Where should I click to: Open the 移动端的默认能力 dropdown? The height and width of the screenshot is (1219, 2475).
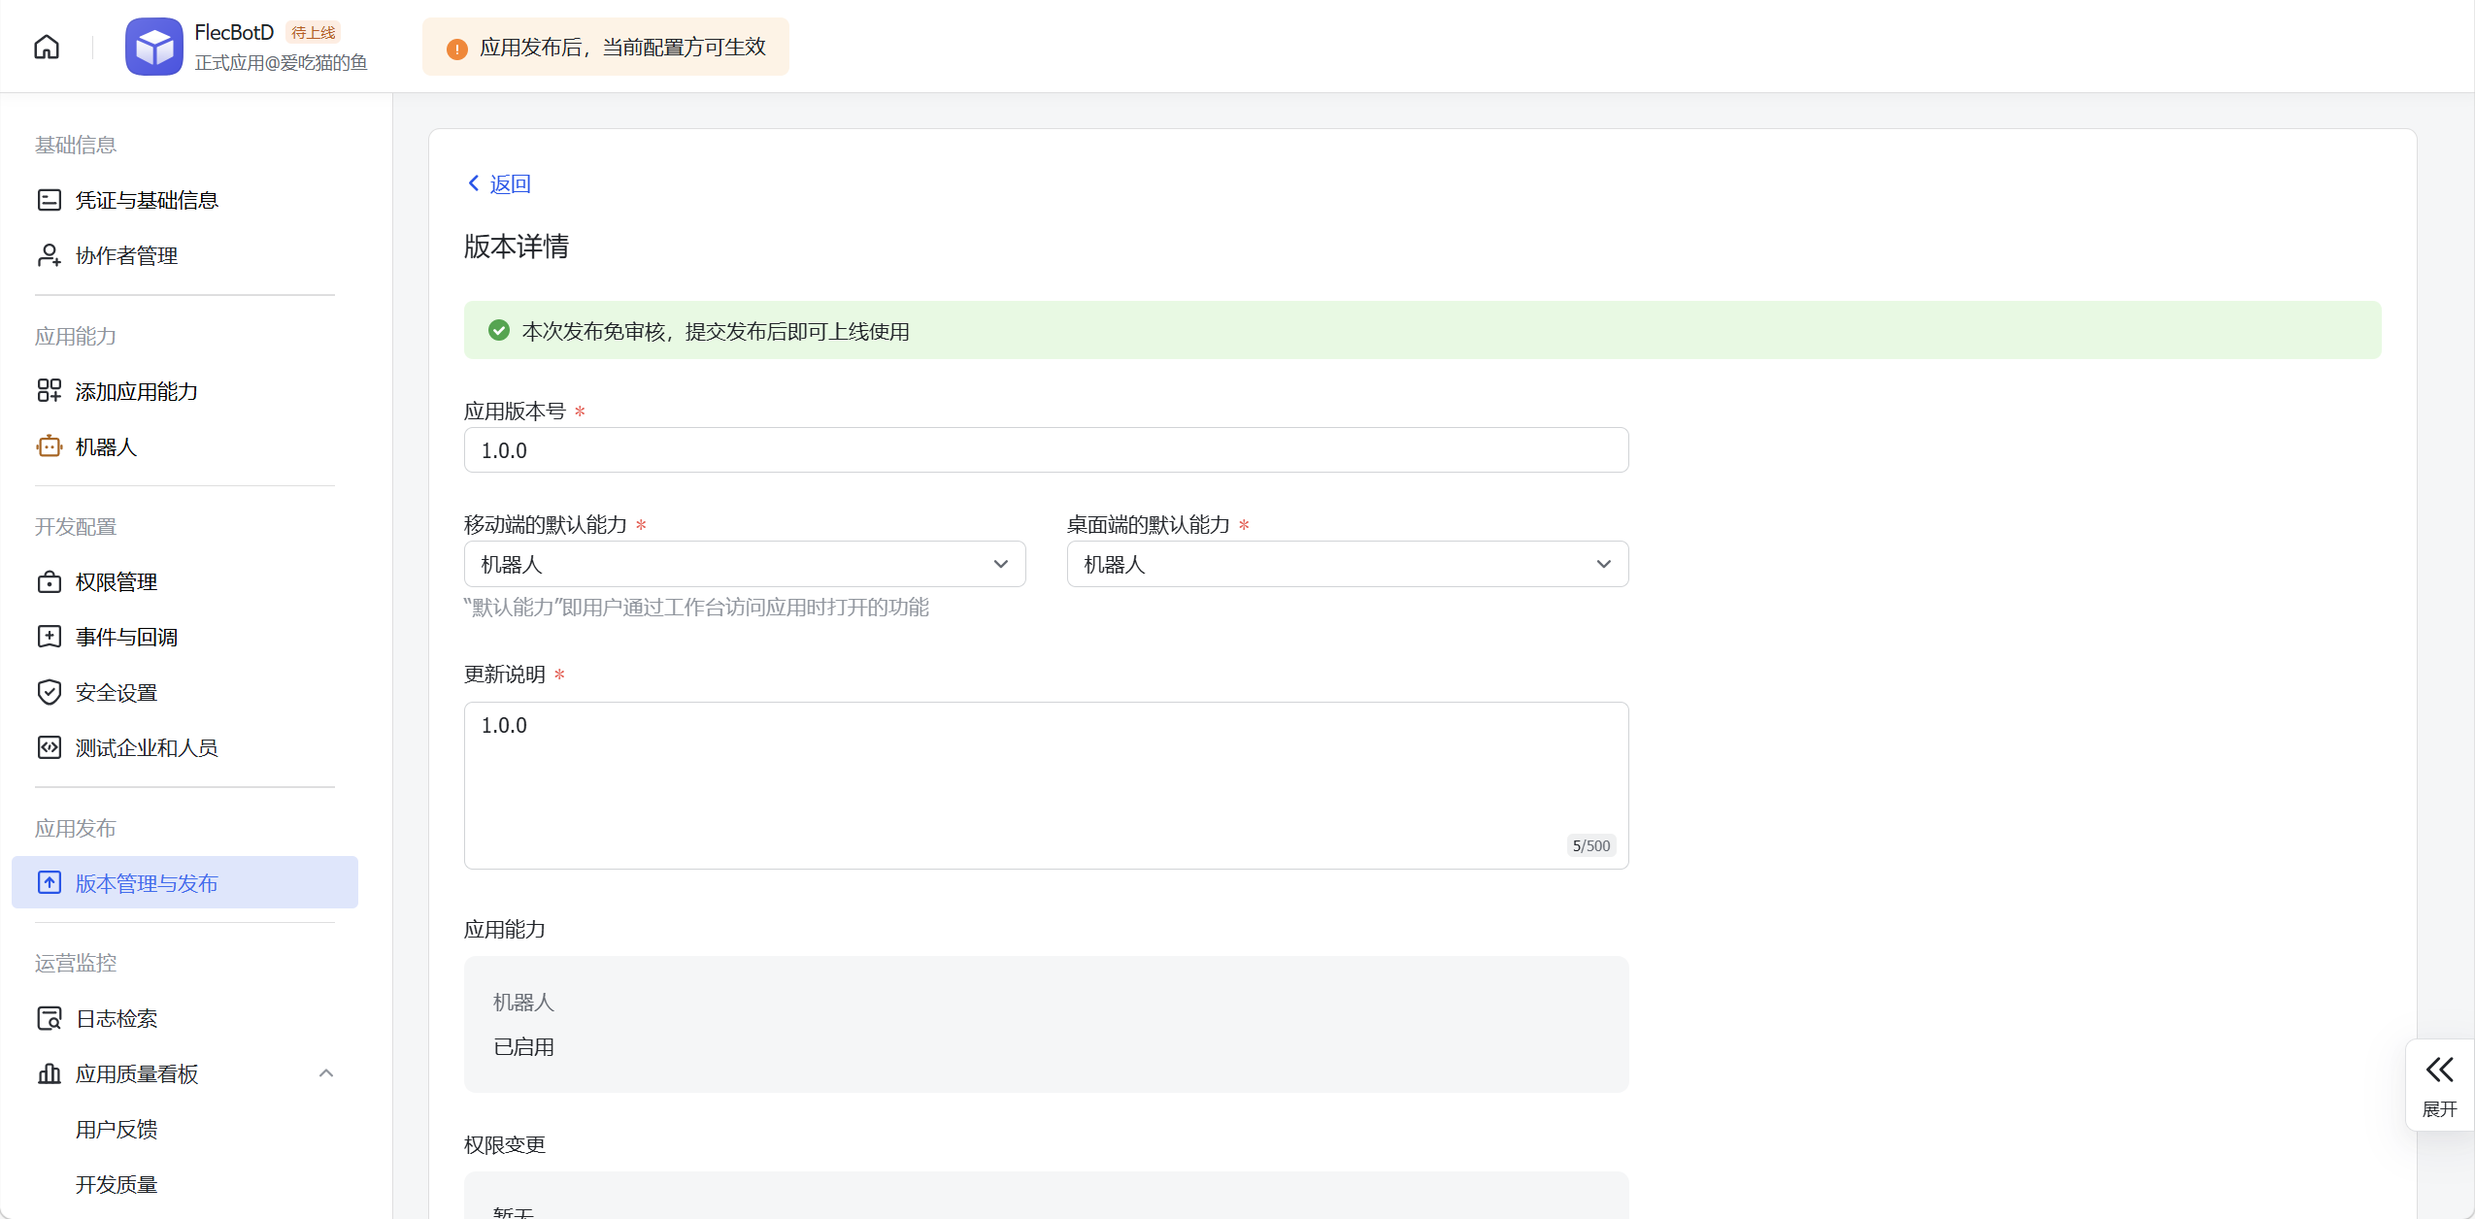pyautogui.click(x=745, y=564)
